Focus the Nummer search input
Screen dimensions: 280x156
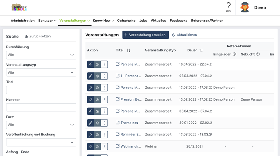[x=41, y=107]
